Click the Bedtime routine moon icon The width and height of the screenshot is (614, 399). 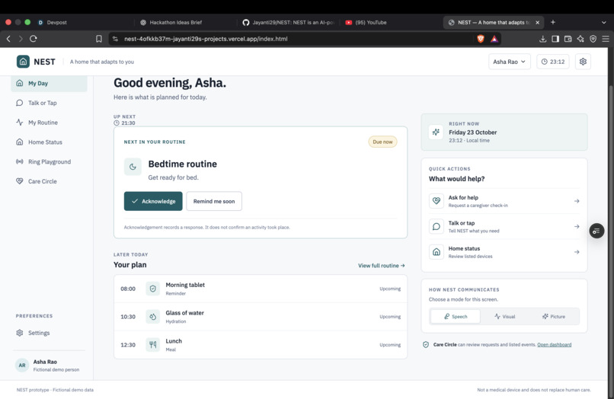coord(133,167)
